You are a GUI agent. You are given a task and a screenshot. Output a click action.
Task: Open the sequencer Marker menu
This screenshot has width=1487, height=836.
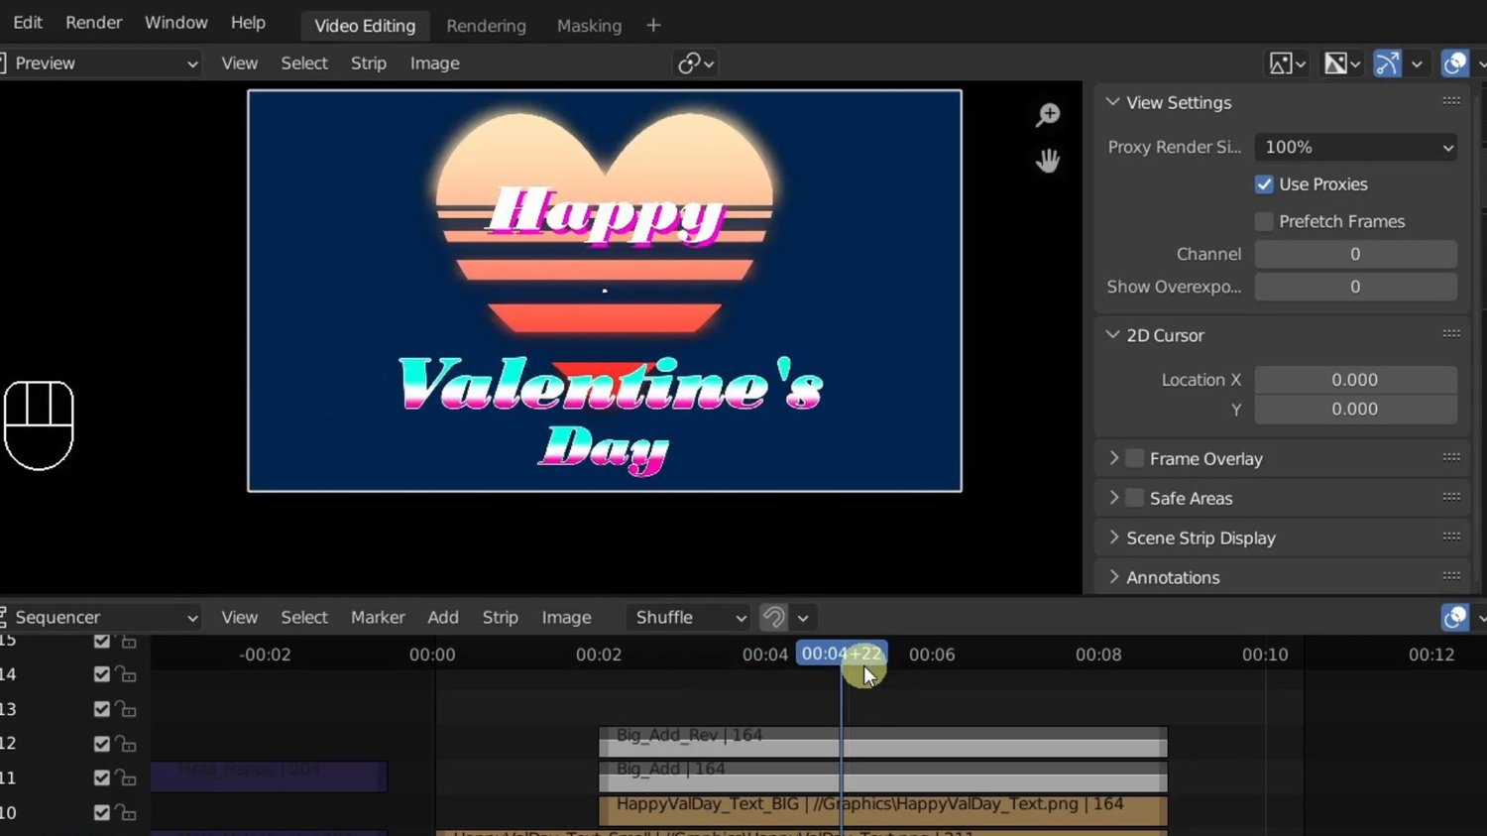point(378,617)
